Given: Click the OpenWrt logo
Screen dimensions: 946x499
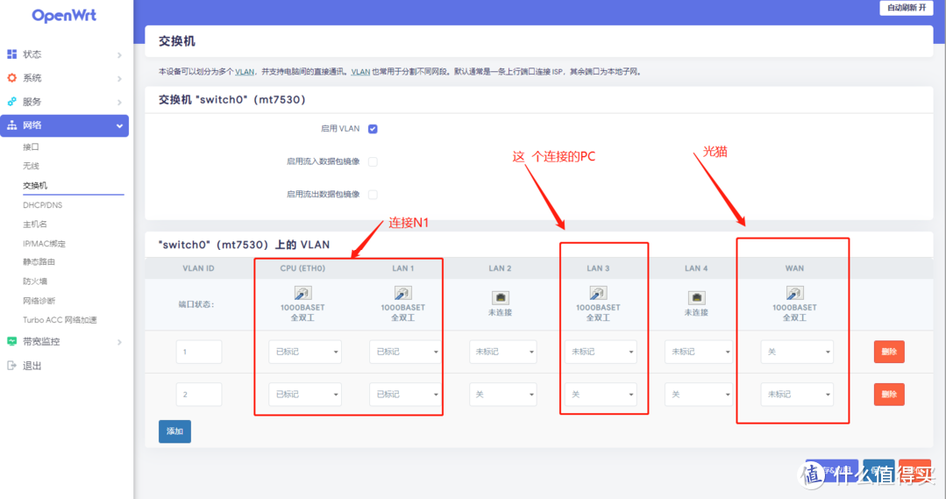Looking at the screenshot, I should pyautogui.click(x=64, y=16).
